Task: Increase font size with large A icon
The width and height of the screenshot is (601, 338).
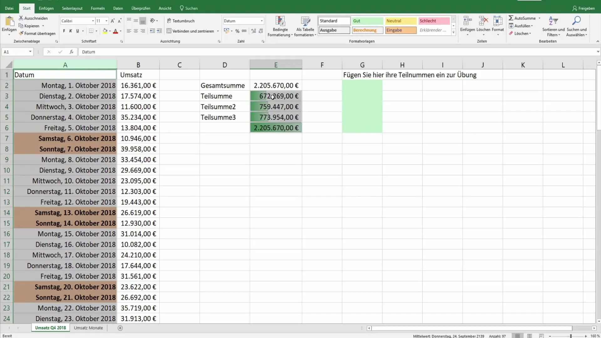Action: pos(113,21)
